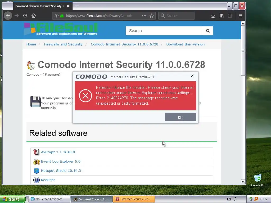Switch to On-Screen Keyboard in taskbar
This screenshot has width=271, height=203.
[49, 199]
